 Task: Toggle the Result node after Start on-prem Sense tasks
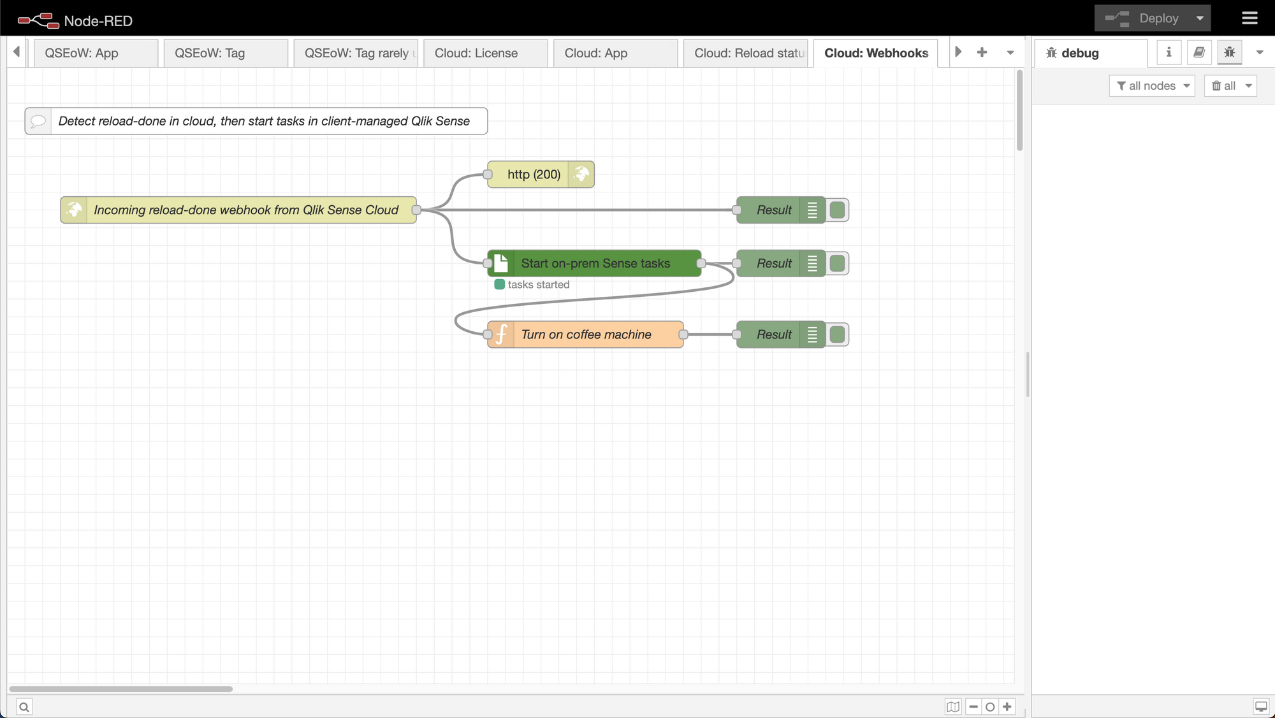[836, 263]
